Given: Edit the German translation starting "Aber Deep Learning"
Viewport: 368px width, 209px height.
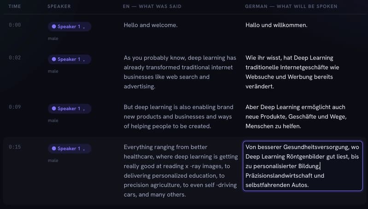Looking at the screenshot, I should (x=296, y=116).
